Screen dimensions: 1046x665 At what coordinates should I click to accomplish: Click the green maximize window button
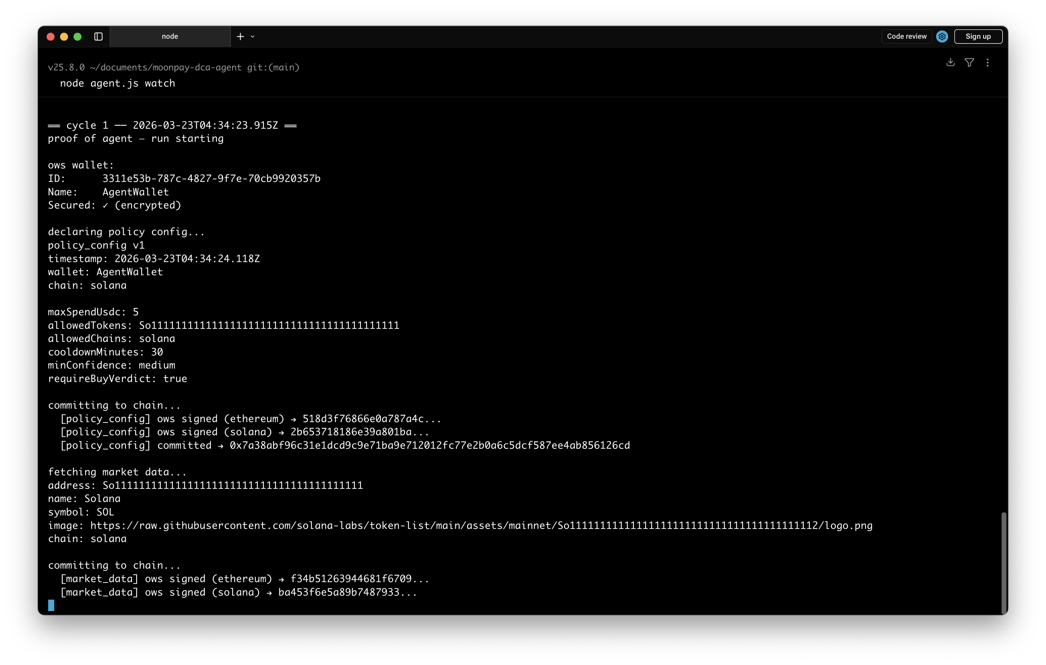[x=78, y=36]
